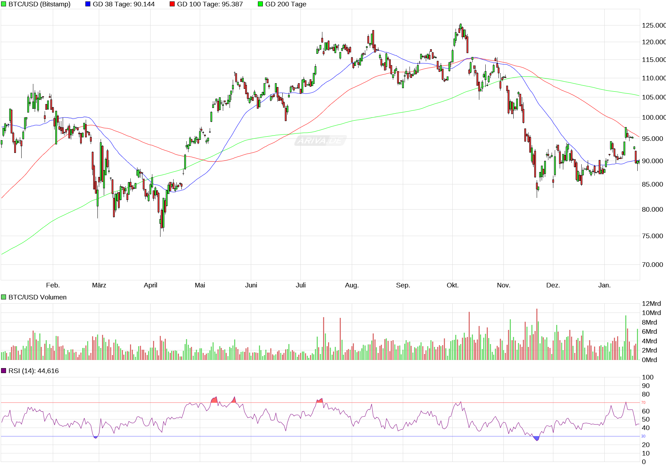The width and height of the screenshot is (666, 469).
Task: Click the 60 label on the RSI axis
Action: [x=646, y=411]
